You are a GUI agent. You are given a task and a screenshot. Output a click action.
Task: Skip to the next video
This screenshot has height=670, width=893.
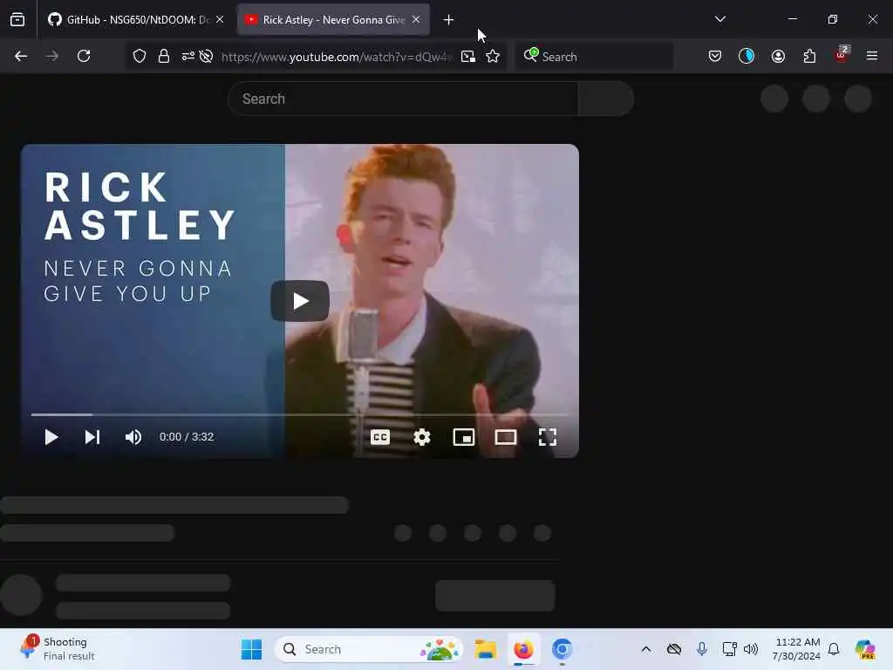click(92, 437)
